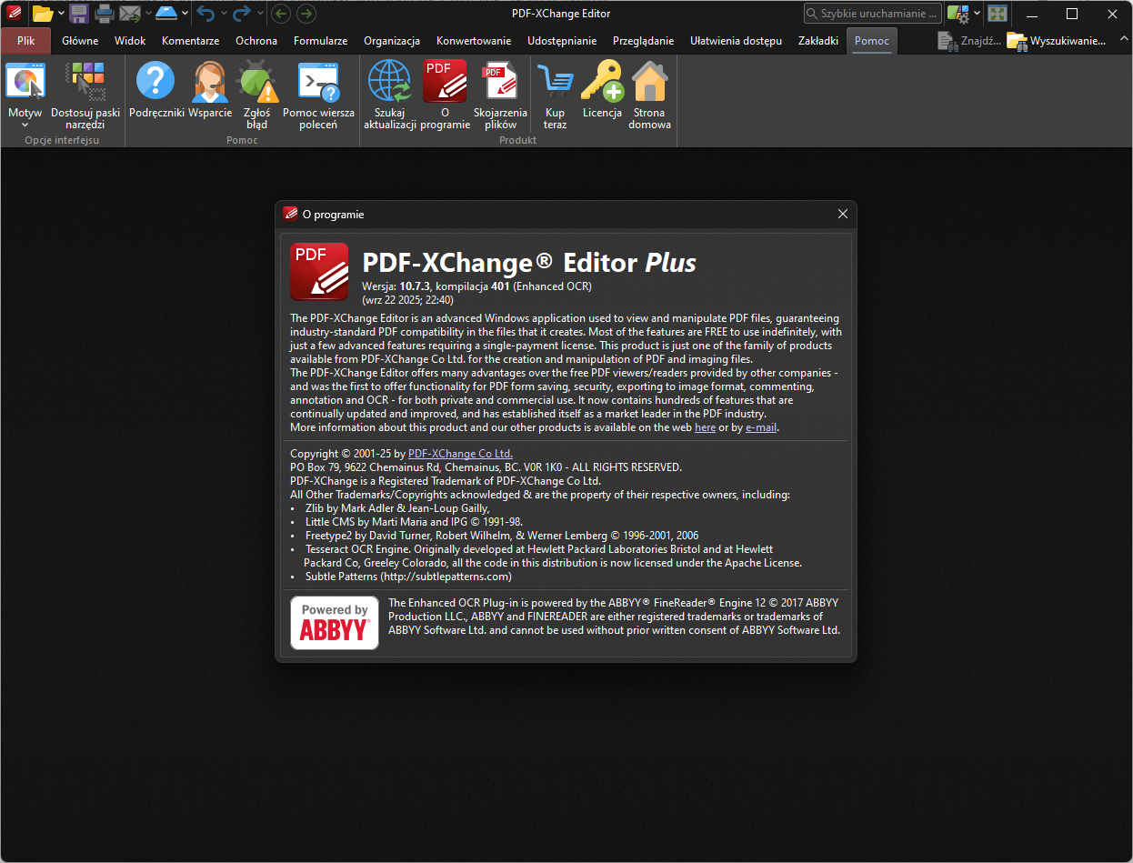Viewport: 1133px width, 863px height.
Task: Open Skojarzenia plików settings
Action: [500, 94]
